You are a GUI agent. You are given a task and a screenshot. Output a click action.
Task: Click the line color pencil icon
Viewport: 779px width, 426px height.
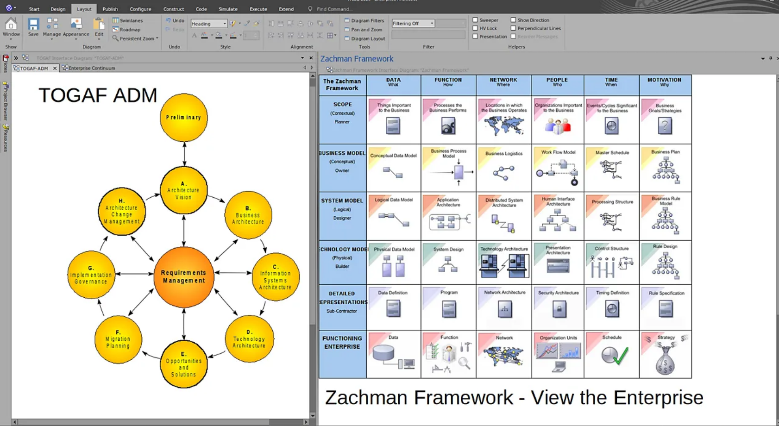pos(233,35)
